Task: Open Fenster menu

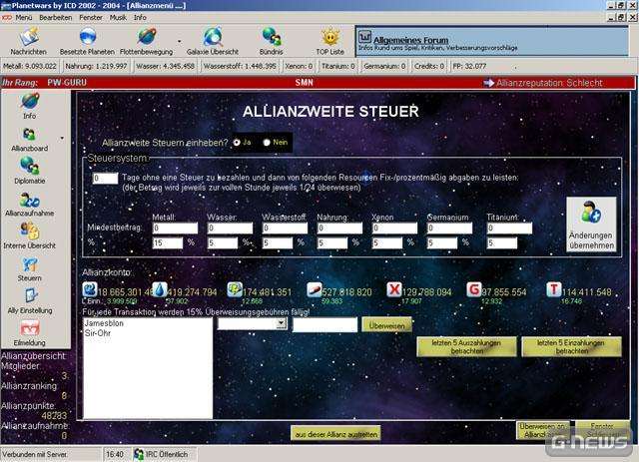Action: click(91, 18)
